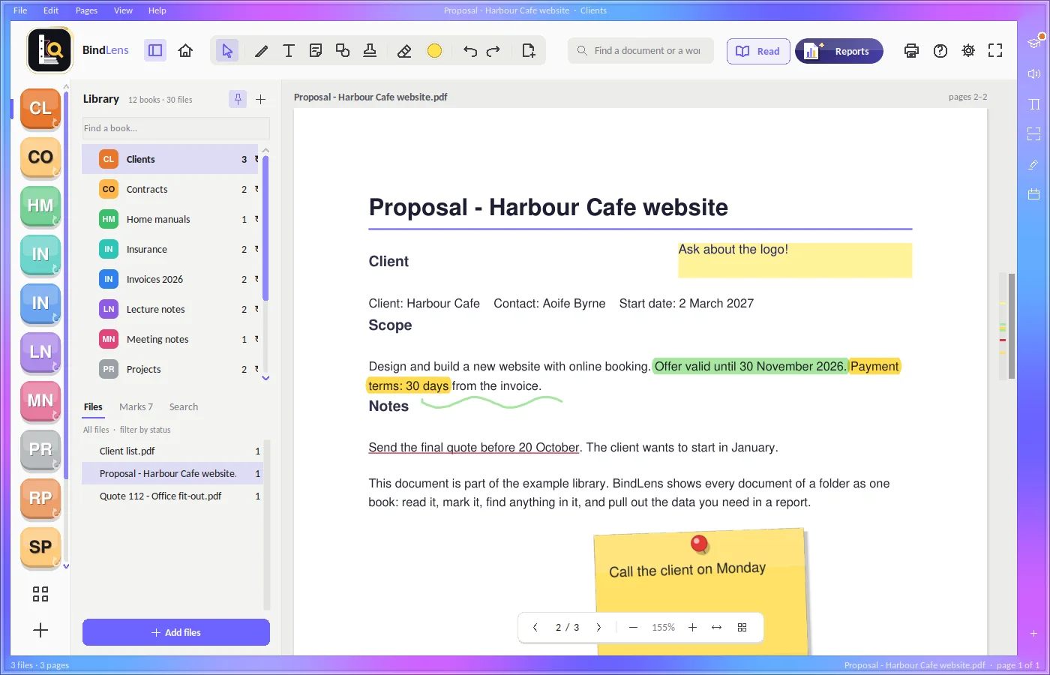Switch to Read mode
The height and width of the screenshot is (675, 1050).
pos(758,51)
